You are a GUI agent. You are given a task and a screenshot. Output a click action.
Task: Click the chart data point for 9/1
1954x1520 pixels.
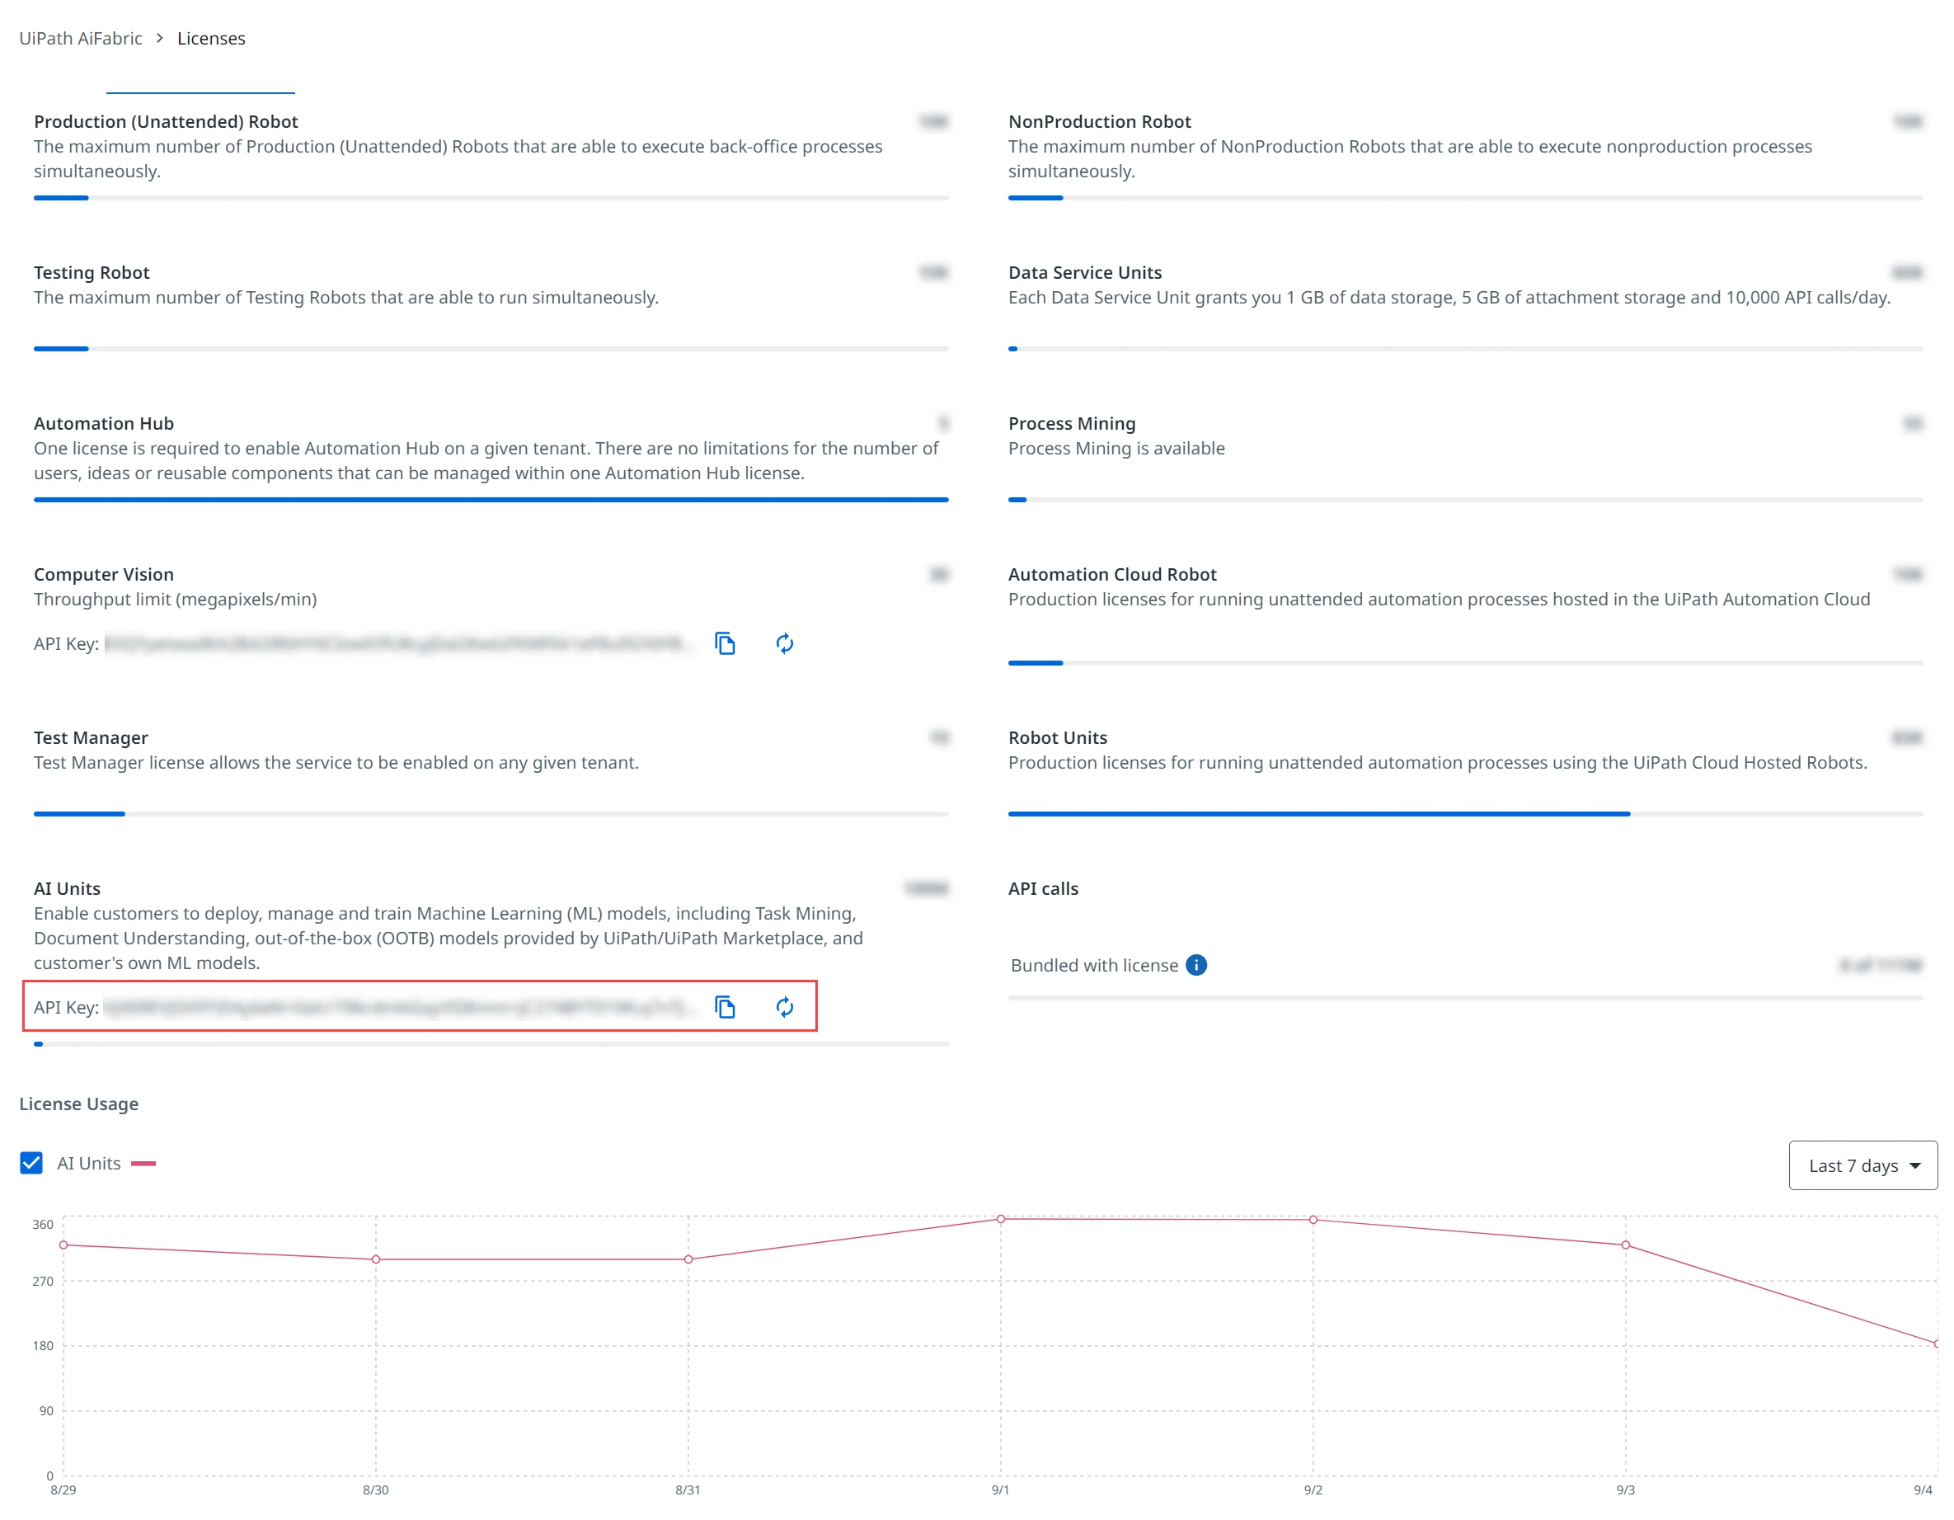[x=1000, y=1219]
